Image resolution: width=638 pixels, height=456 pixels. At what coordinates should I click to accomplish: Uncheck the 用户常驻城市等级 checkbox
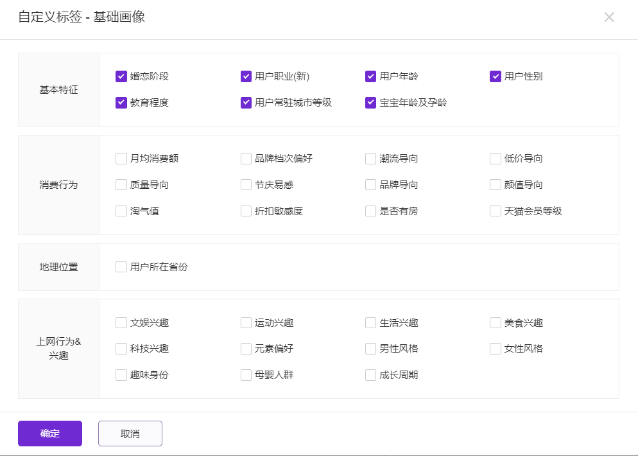point(246,103)
